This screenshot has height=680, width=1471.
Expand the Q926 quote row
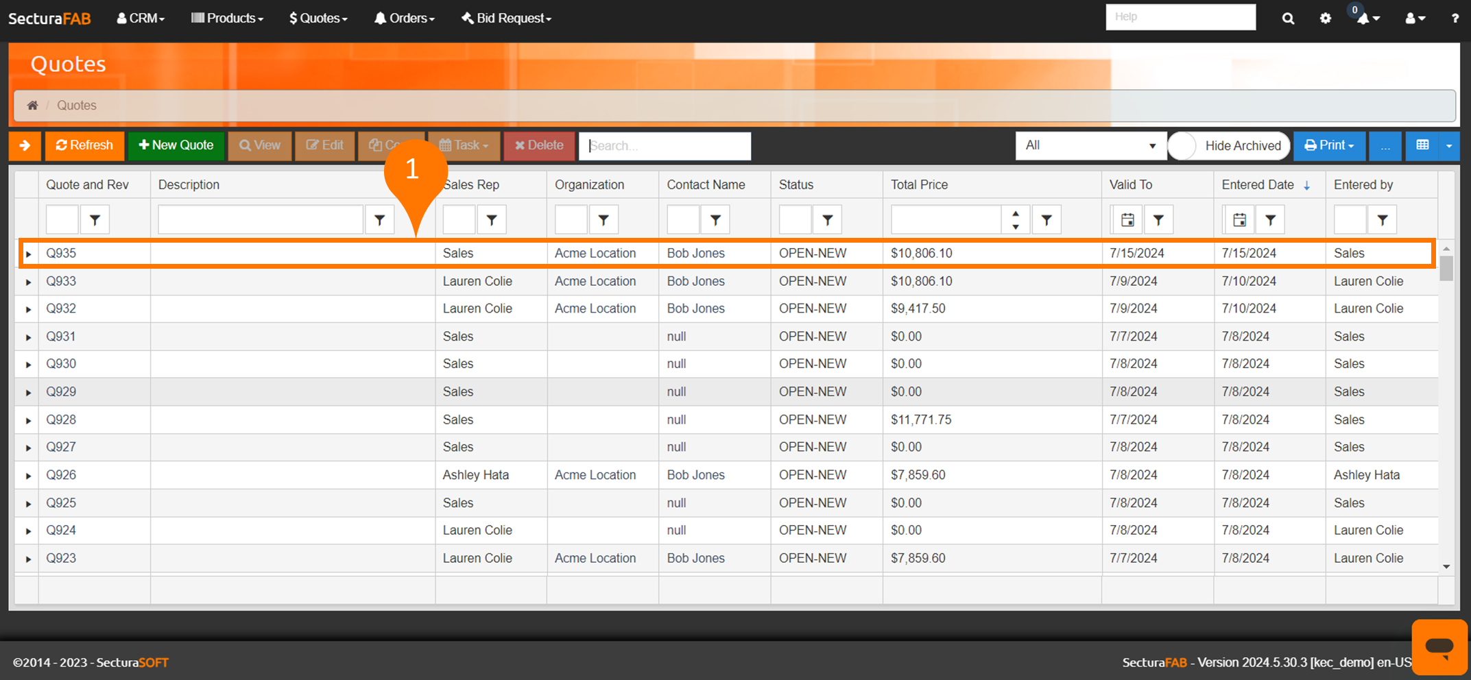[28, 476]
